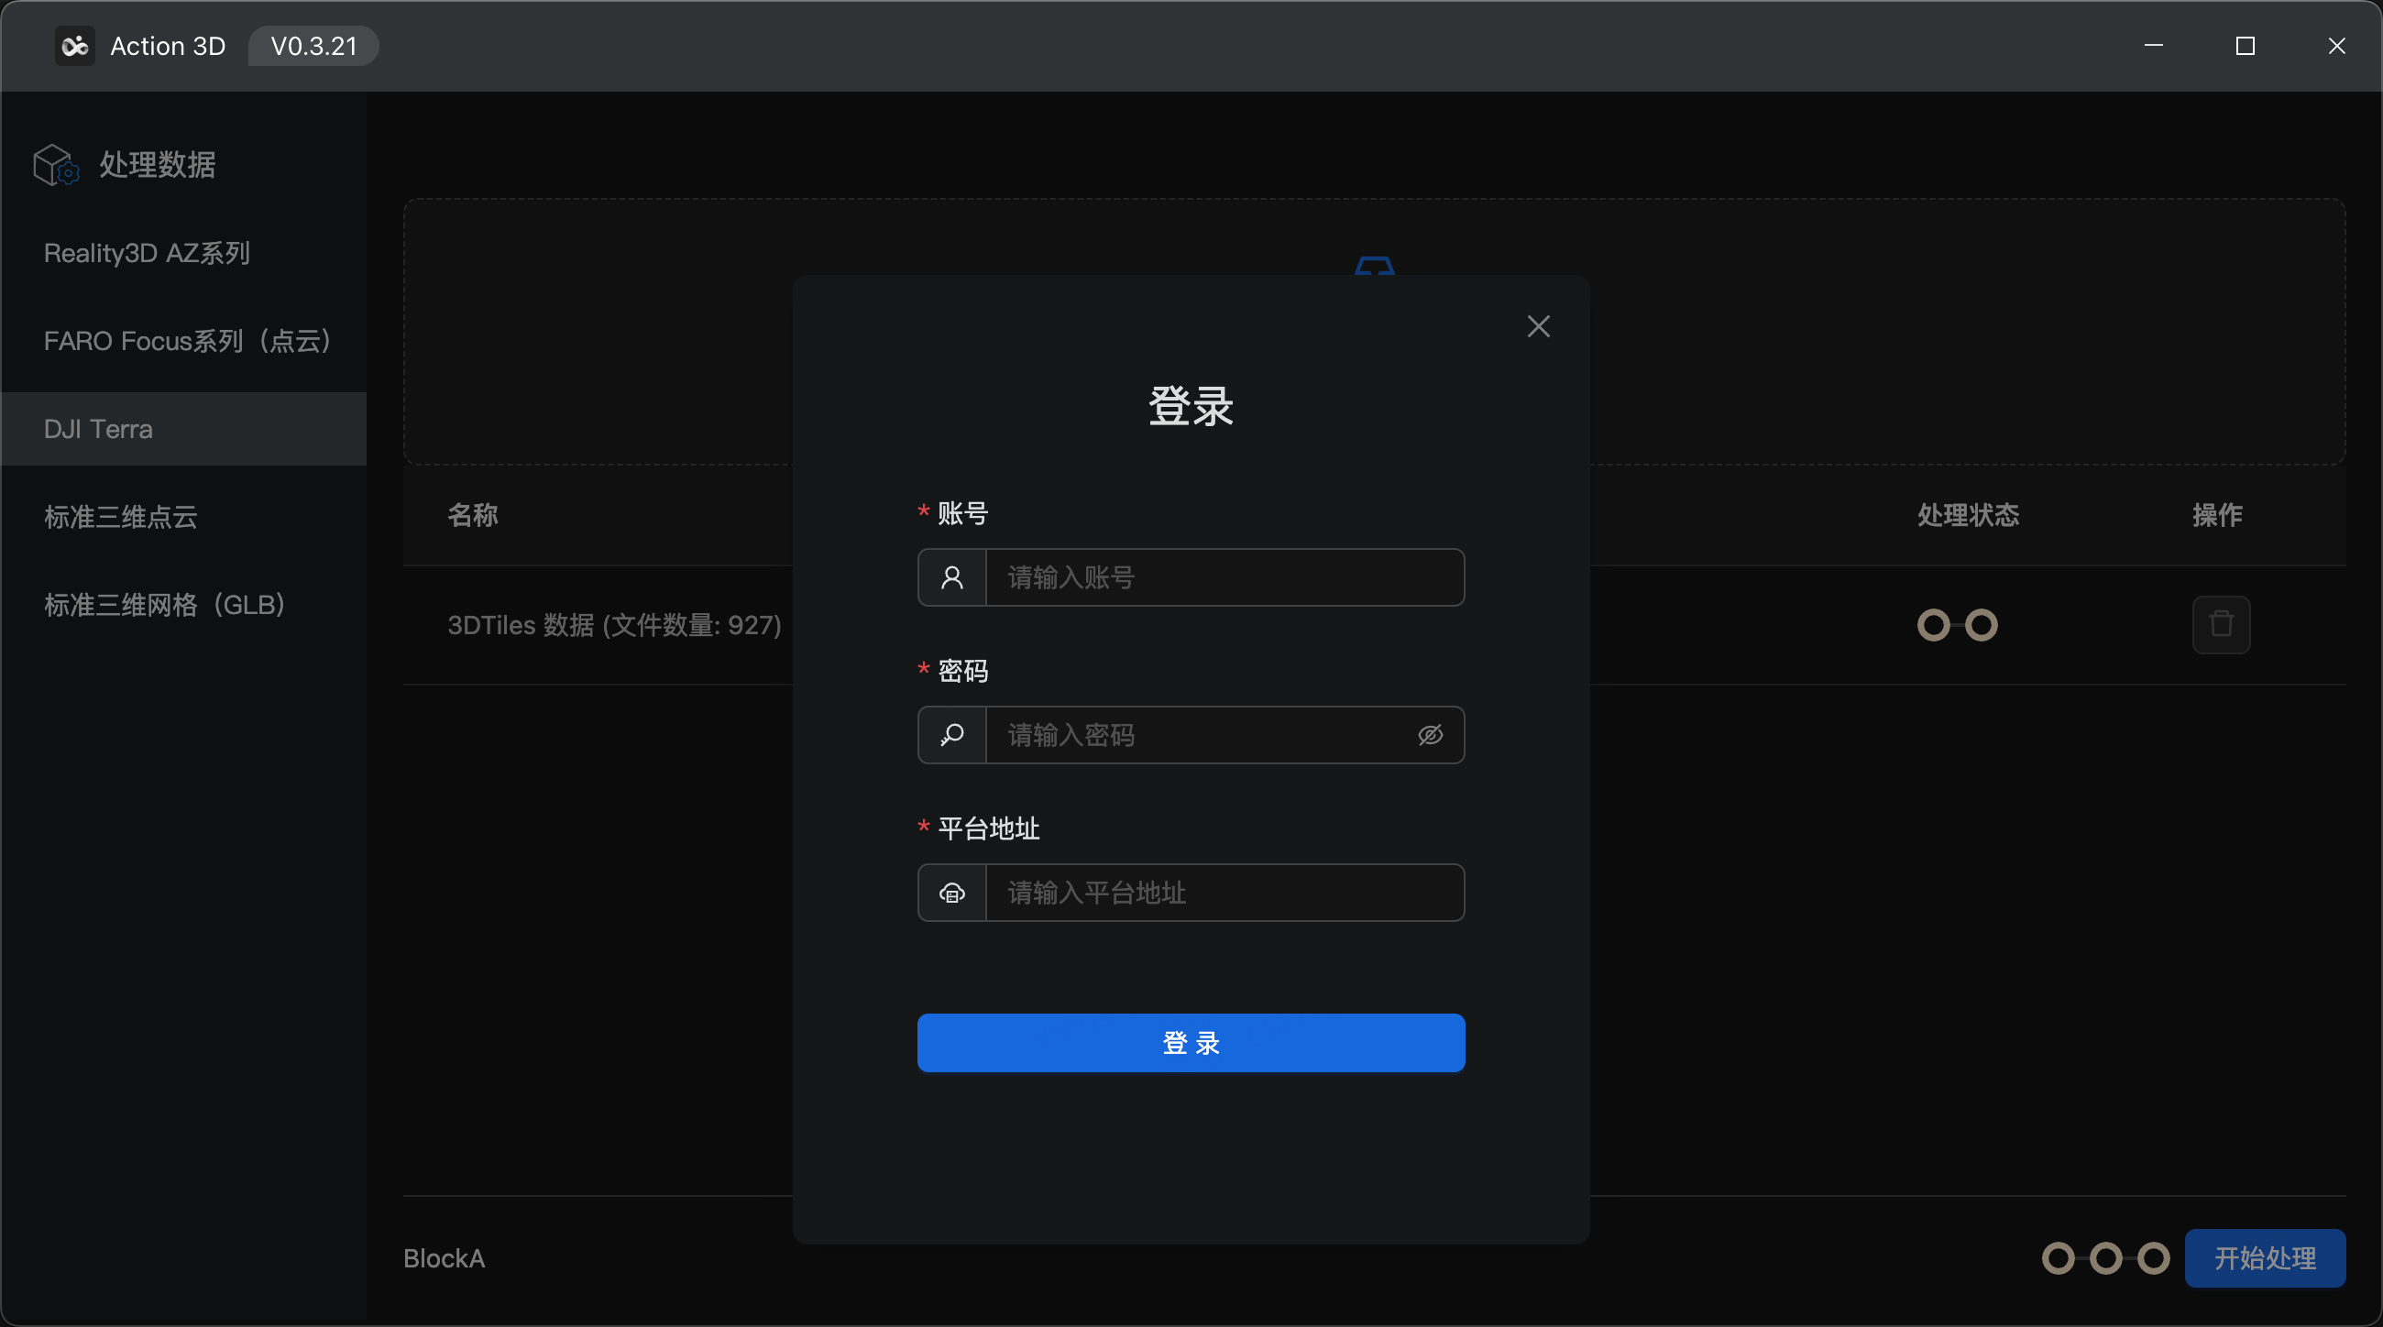The image size is (2383, 1327).
Task: Close the Action 3D window
Action: [x=2337, y=45]
